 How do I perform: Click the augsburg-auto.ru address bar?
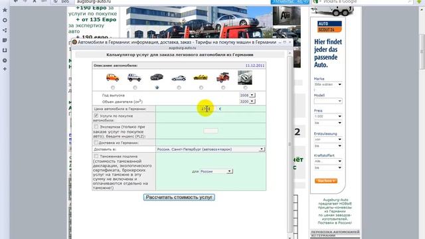(x=172, y=1)
